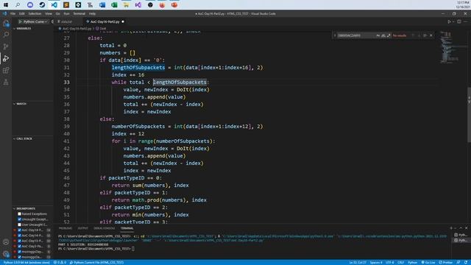
Task: Uncheck the AoC-Day3 breakpoint
Action: coord(20,247)
